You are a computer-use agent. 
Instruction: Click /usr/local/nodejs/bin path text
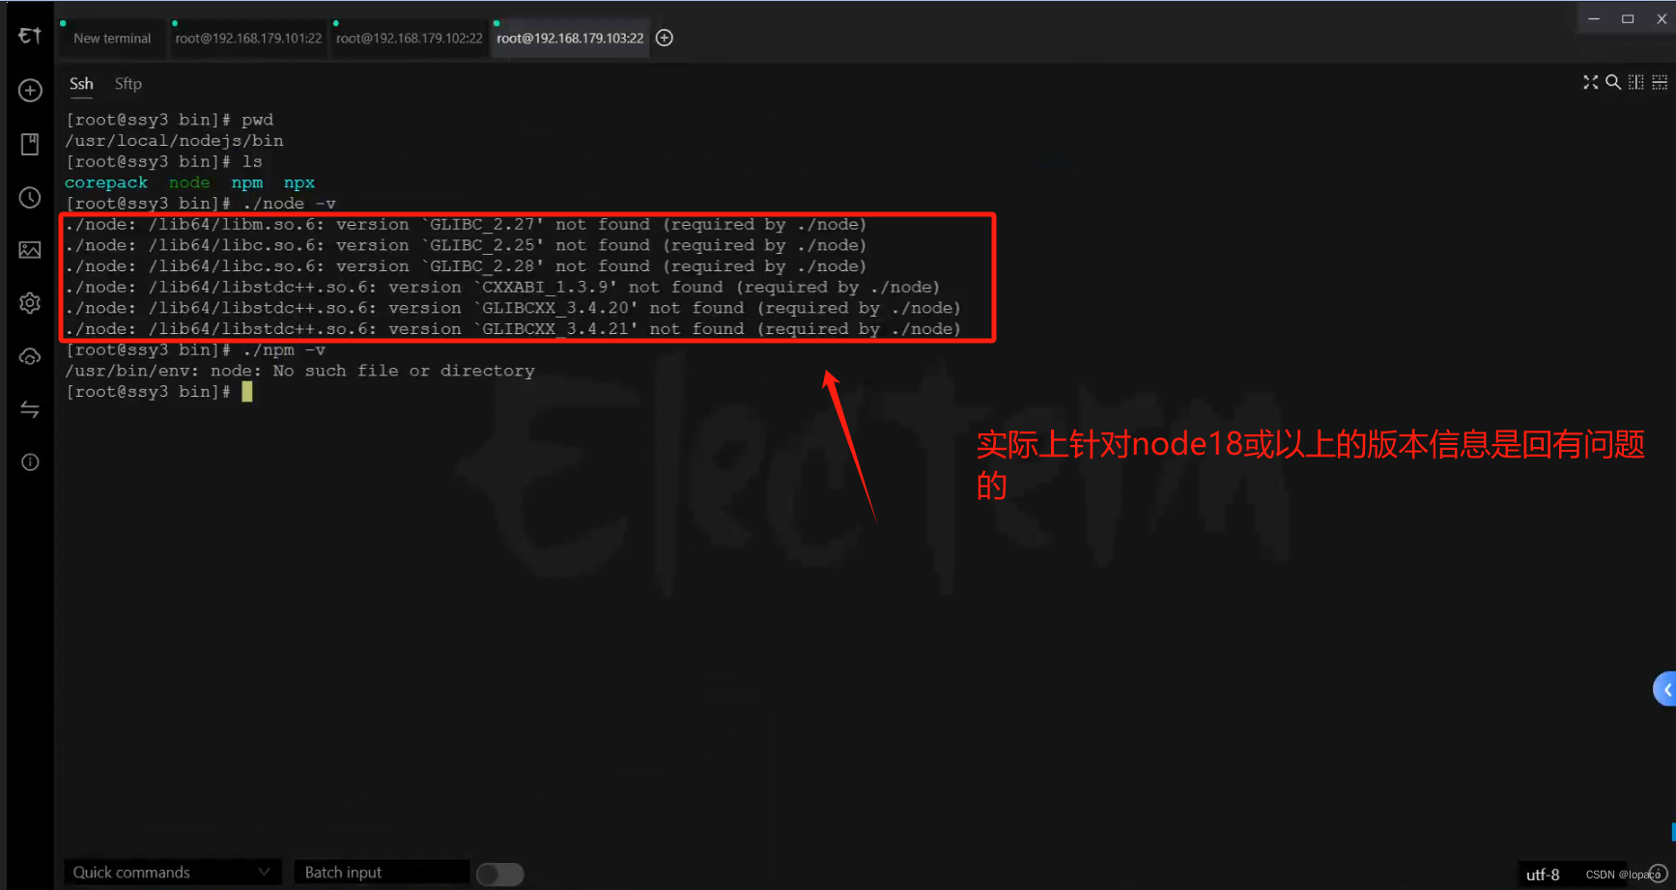[174, 141]
